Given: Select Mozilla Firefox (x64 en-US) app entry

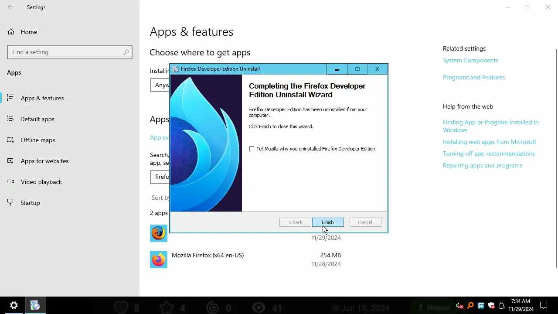Looking at the screenshot, I should point(245,259).
